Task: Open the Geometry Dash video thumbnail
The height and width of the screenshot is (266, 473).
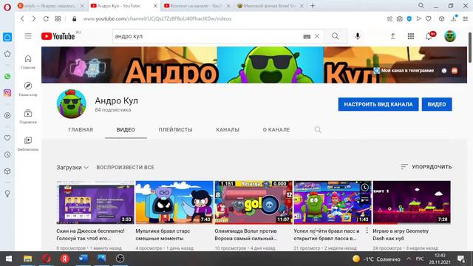Action: coord(412,202)
